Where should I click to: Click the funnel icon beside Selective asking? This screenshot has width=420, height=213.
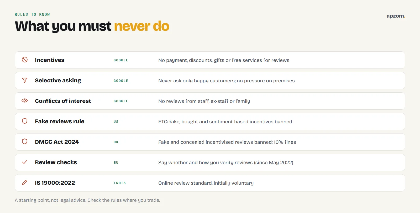25,80
